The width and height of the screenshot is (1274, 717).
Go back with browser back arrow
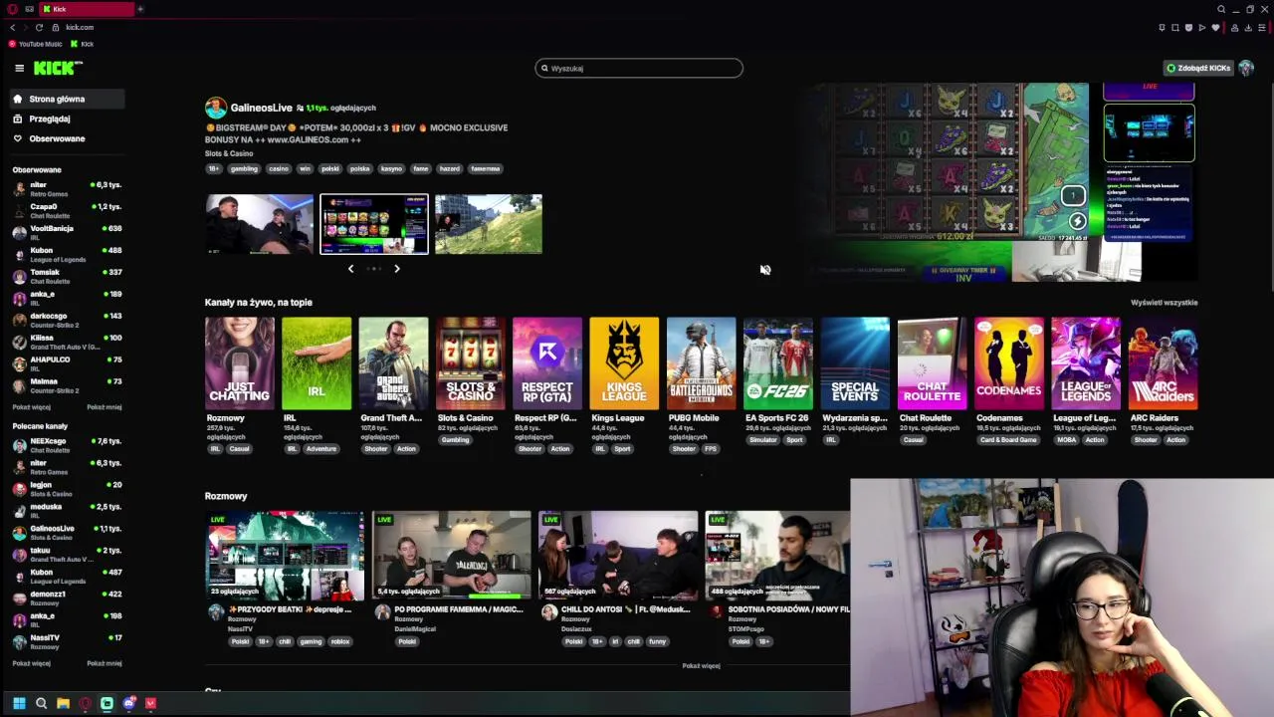[x=12, y=27]
